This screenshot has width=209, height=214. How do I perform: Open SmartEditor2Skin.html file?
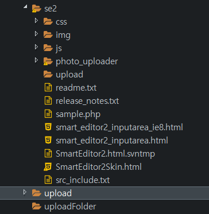pos(99,167)
